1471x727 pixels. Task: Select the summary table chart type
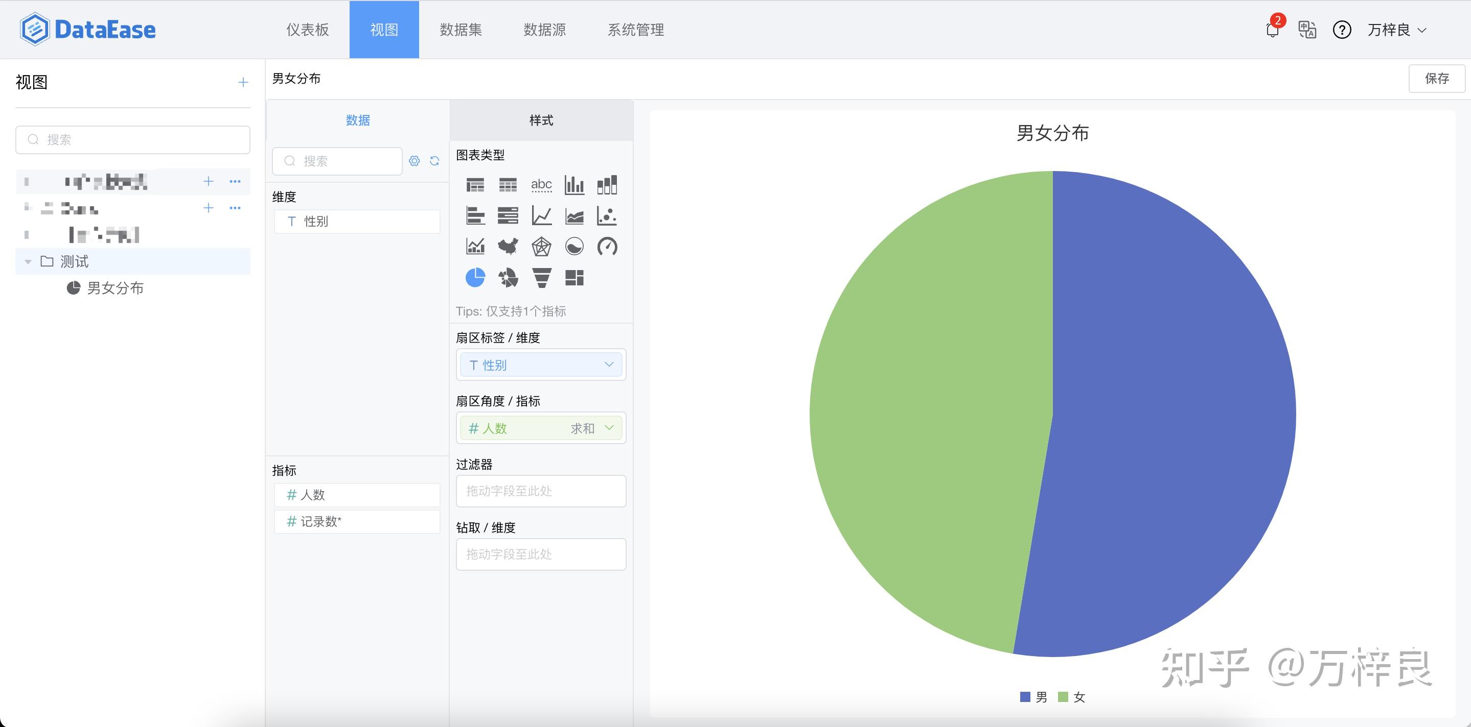475,185
